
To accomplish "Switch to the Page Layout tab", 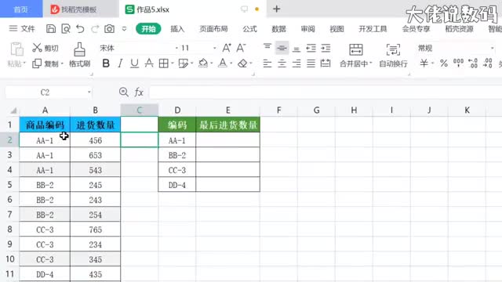I will [213, 29].
